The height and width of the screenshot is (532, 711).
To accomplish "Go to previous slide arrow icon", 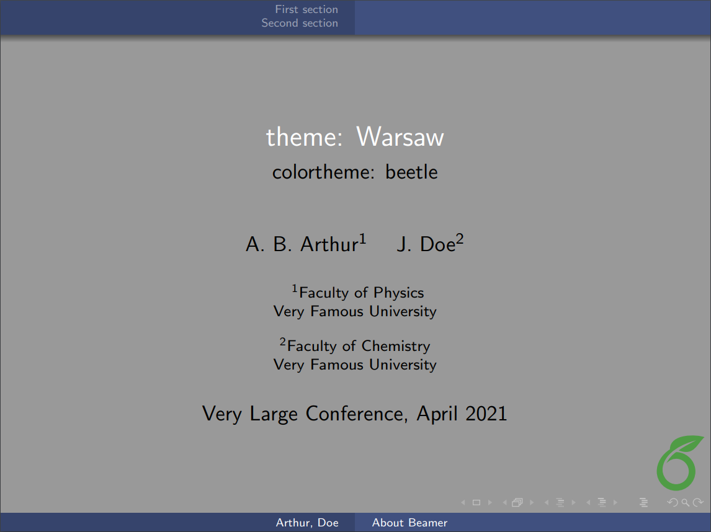I will coord(463,502).
